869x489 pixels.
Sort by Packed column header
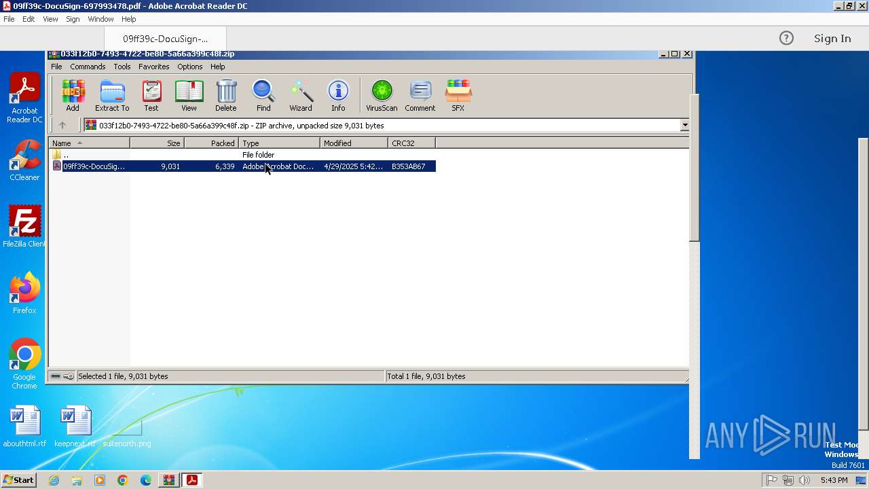[x=211, y=143]
